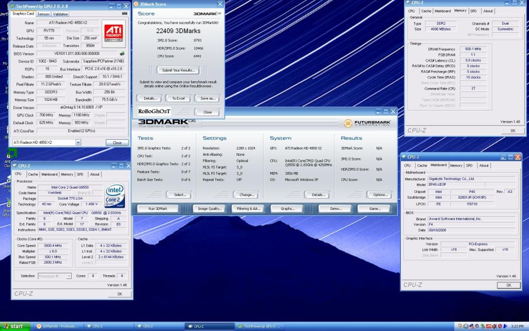Click DRAM Frequency value 500.1 MHz
Screen dimensions: 529x331
tap(473, 49)
